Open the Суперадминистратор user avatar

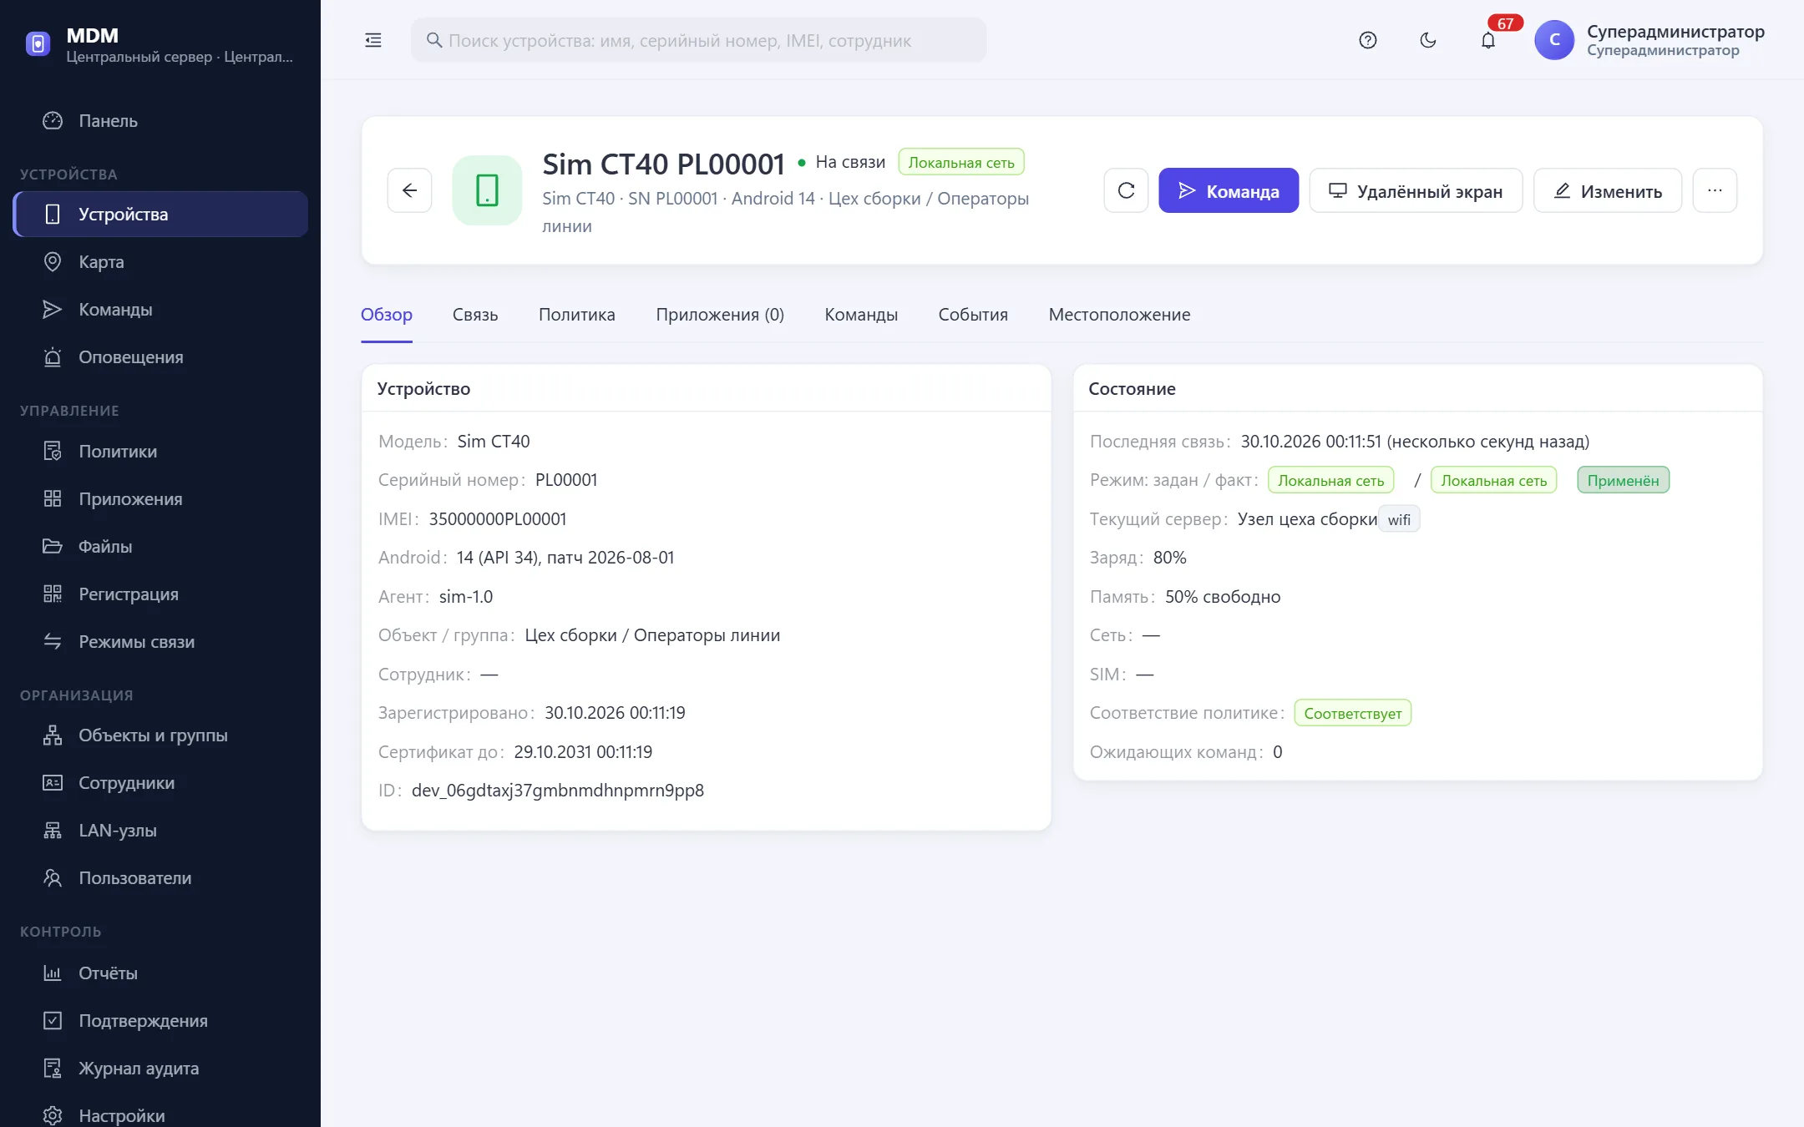[x=1553, y=40]
